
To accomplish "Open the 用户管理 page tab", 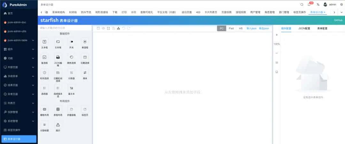I will [255, 12].
